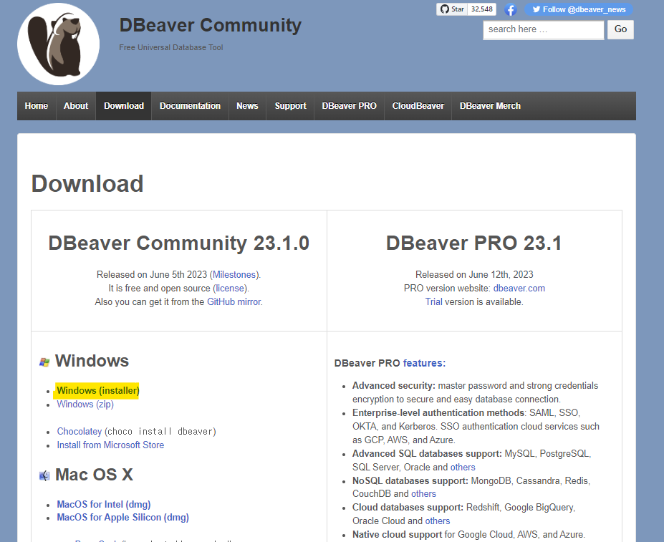The width and height of the screenshot is (664, 542).
Task: Visit the dbeaver.com link
Action: [x=519, y=289]
